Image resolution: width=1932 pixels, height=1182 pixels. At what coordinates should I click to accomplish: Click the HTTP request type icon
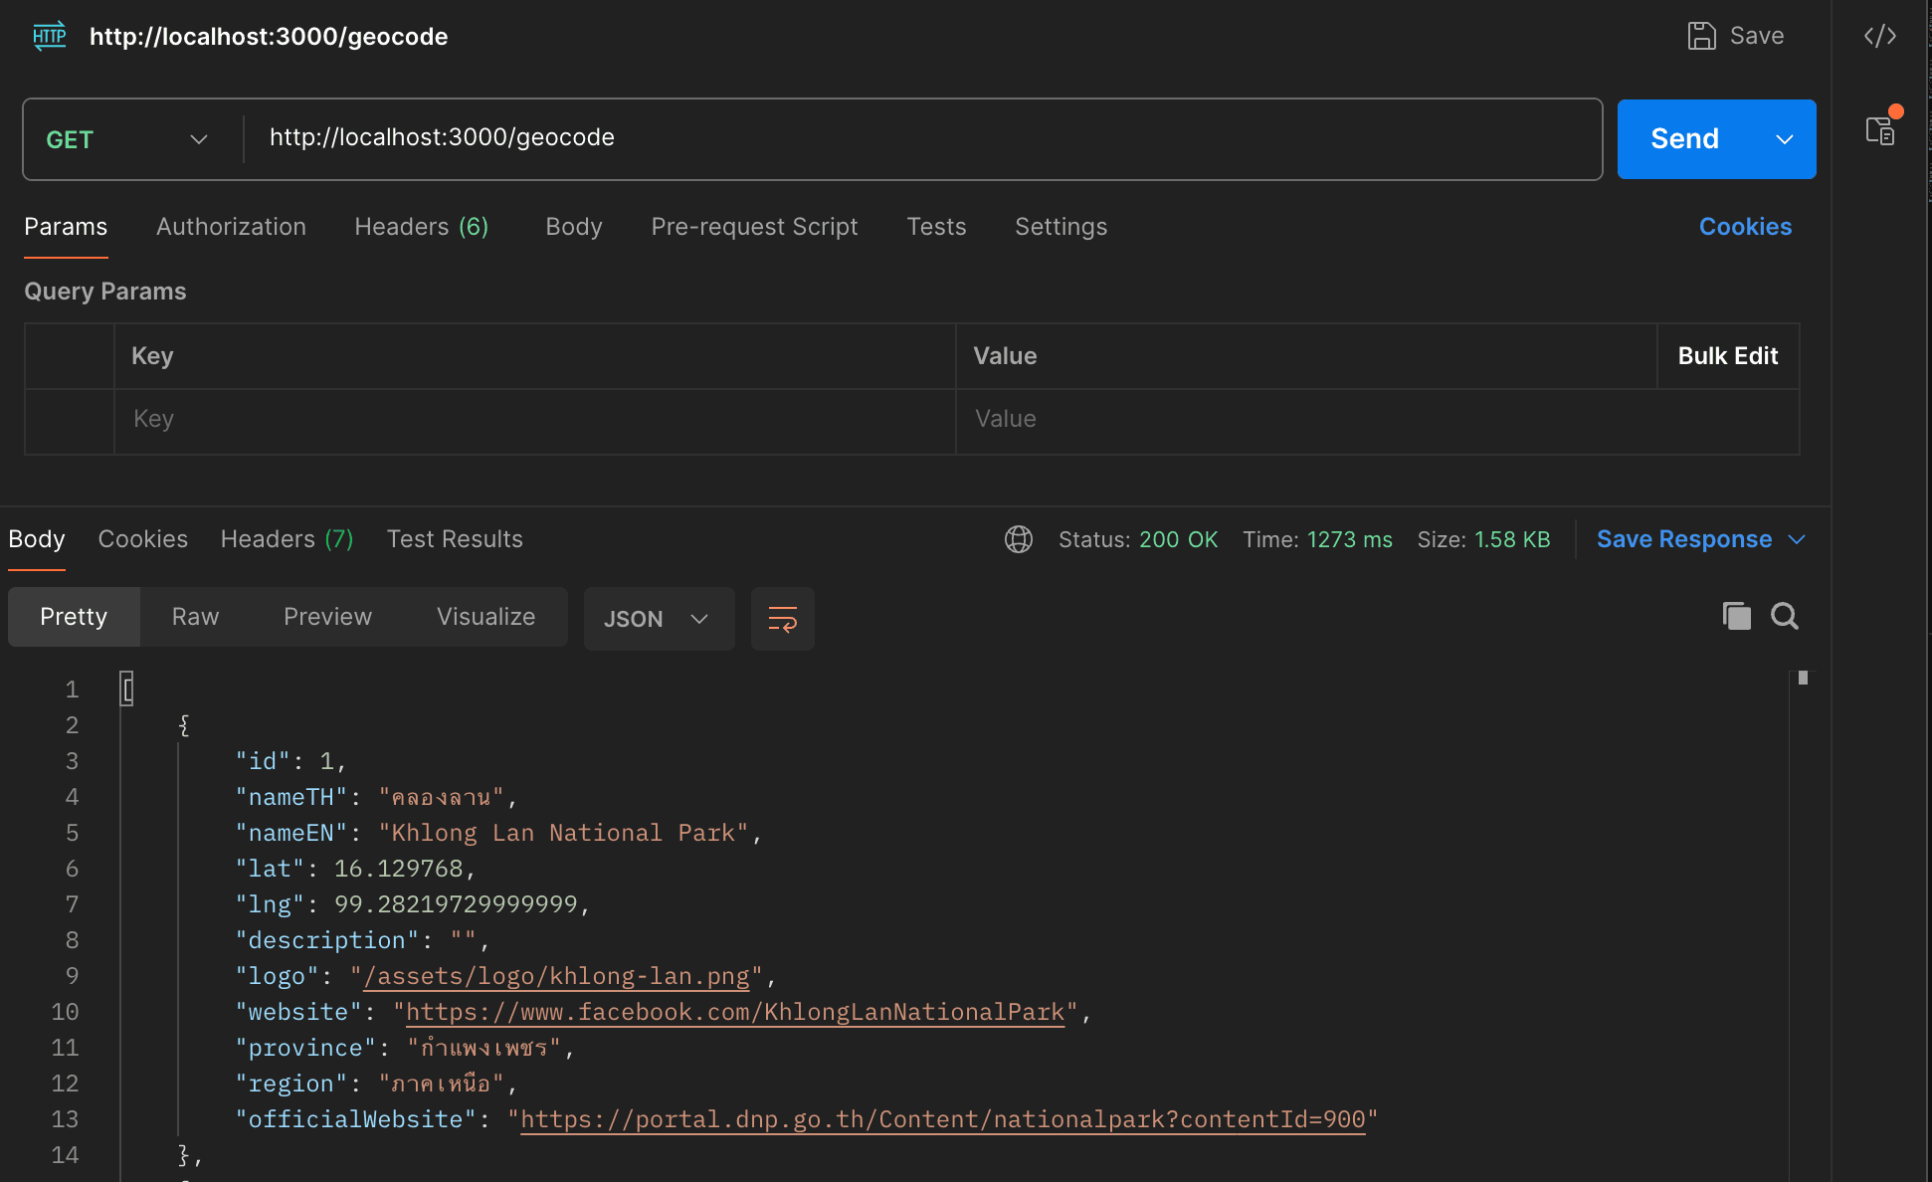(49, 36)
